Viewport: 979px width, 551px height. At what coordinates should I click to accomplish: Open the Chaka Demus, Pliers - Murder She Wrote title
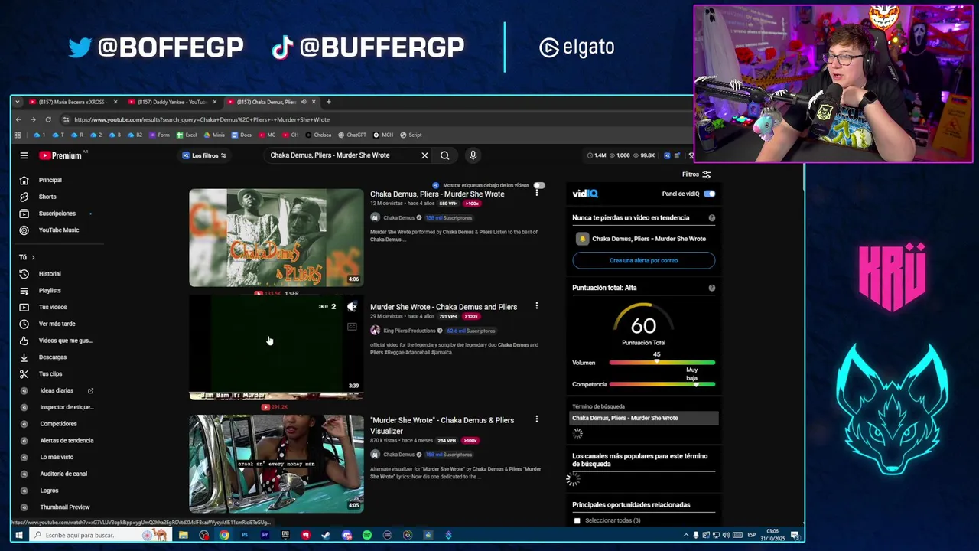(x=437, y=194)
